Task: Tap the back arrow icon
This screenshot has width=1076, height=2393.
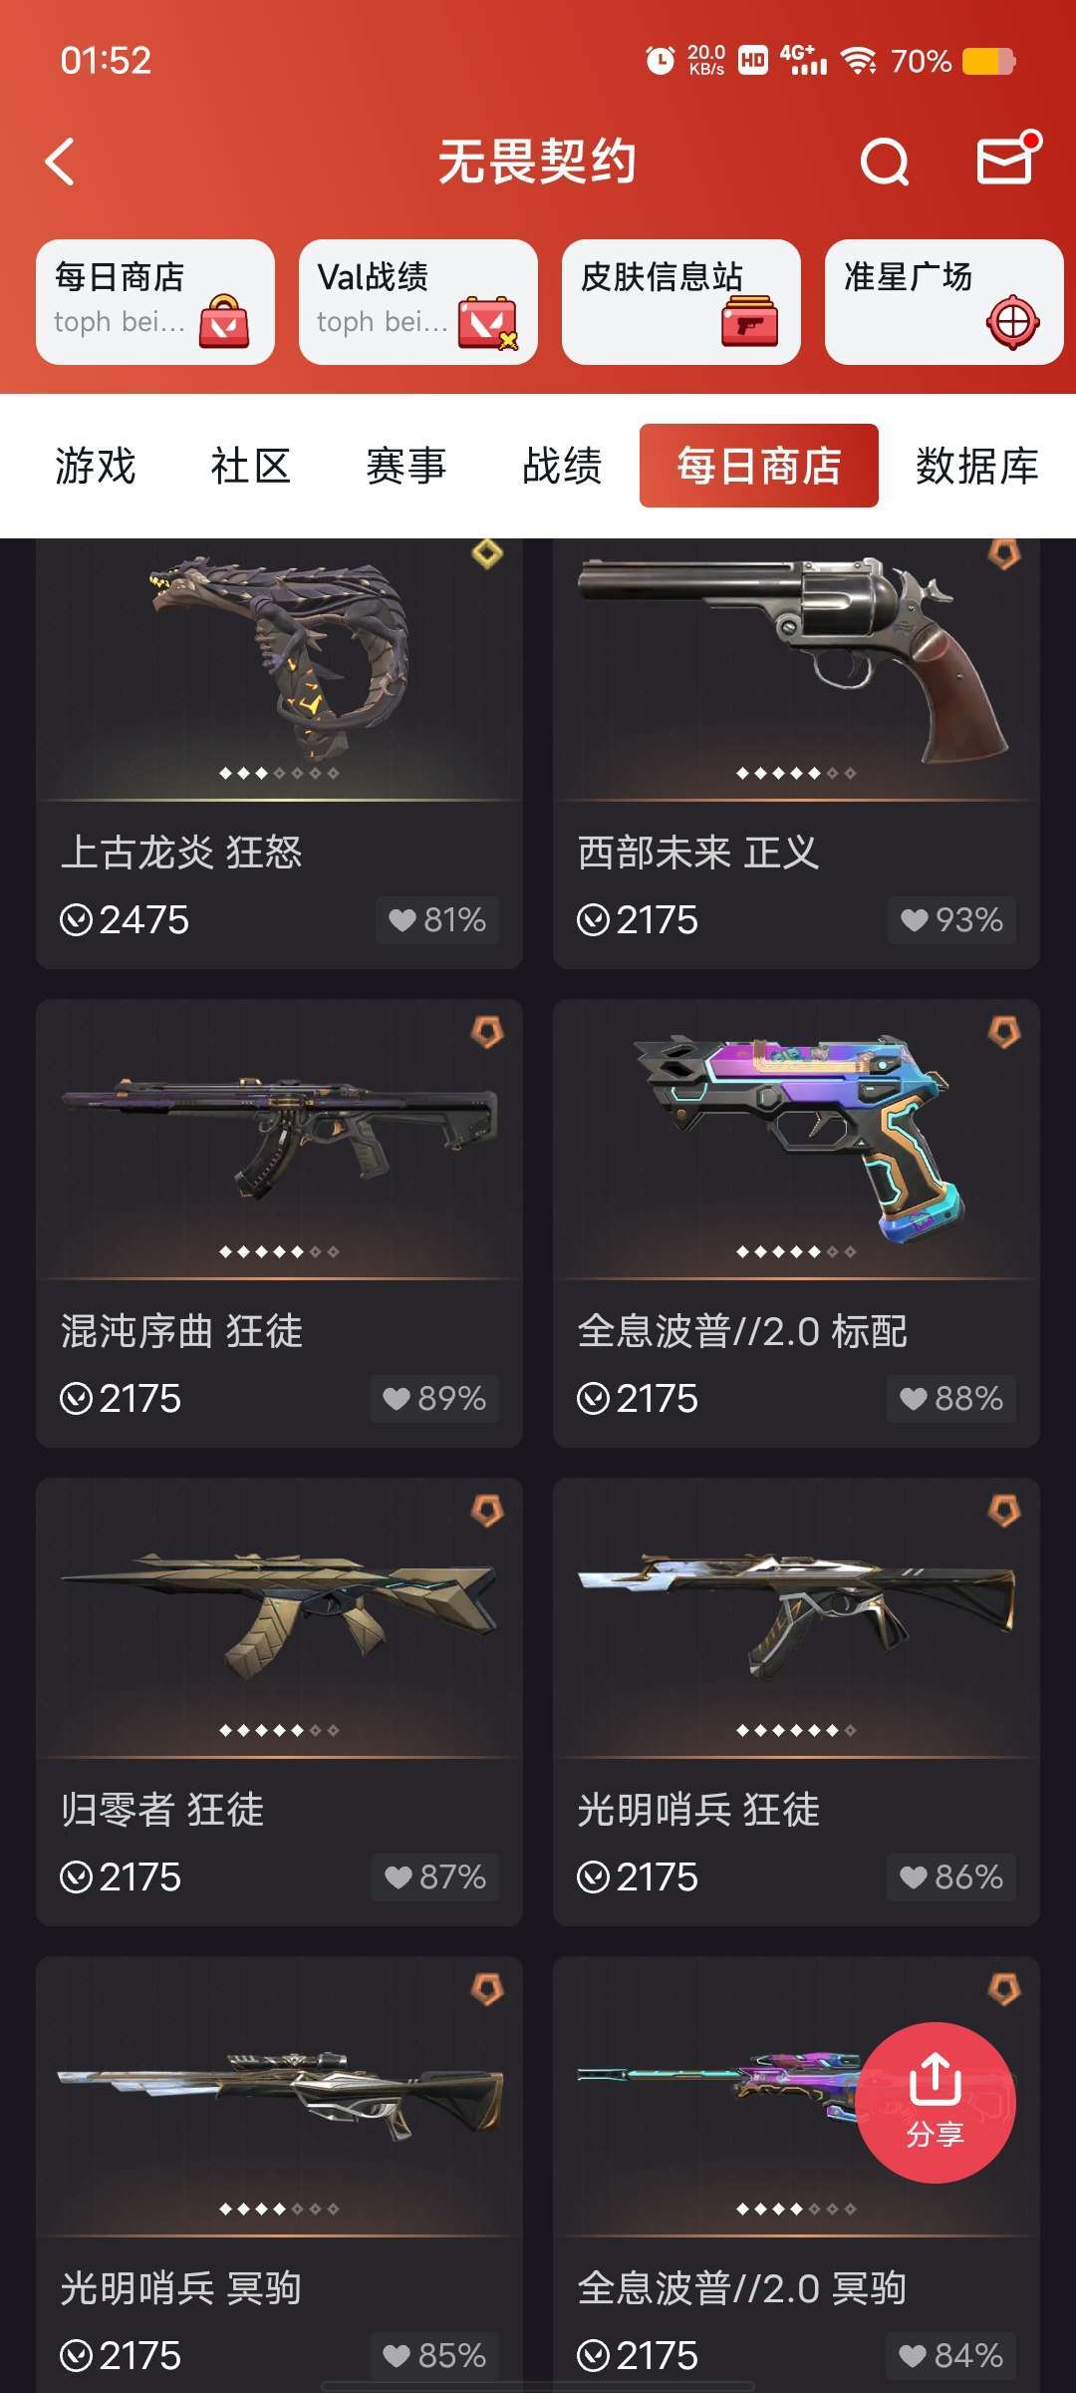Action: coord(61,162)
